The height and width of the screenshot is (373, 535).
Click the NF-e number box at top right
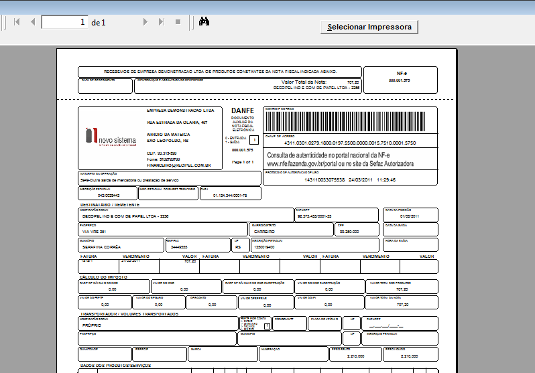pos(399,80)
